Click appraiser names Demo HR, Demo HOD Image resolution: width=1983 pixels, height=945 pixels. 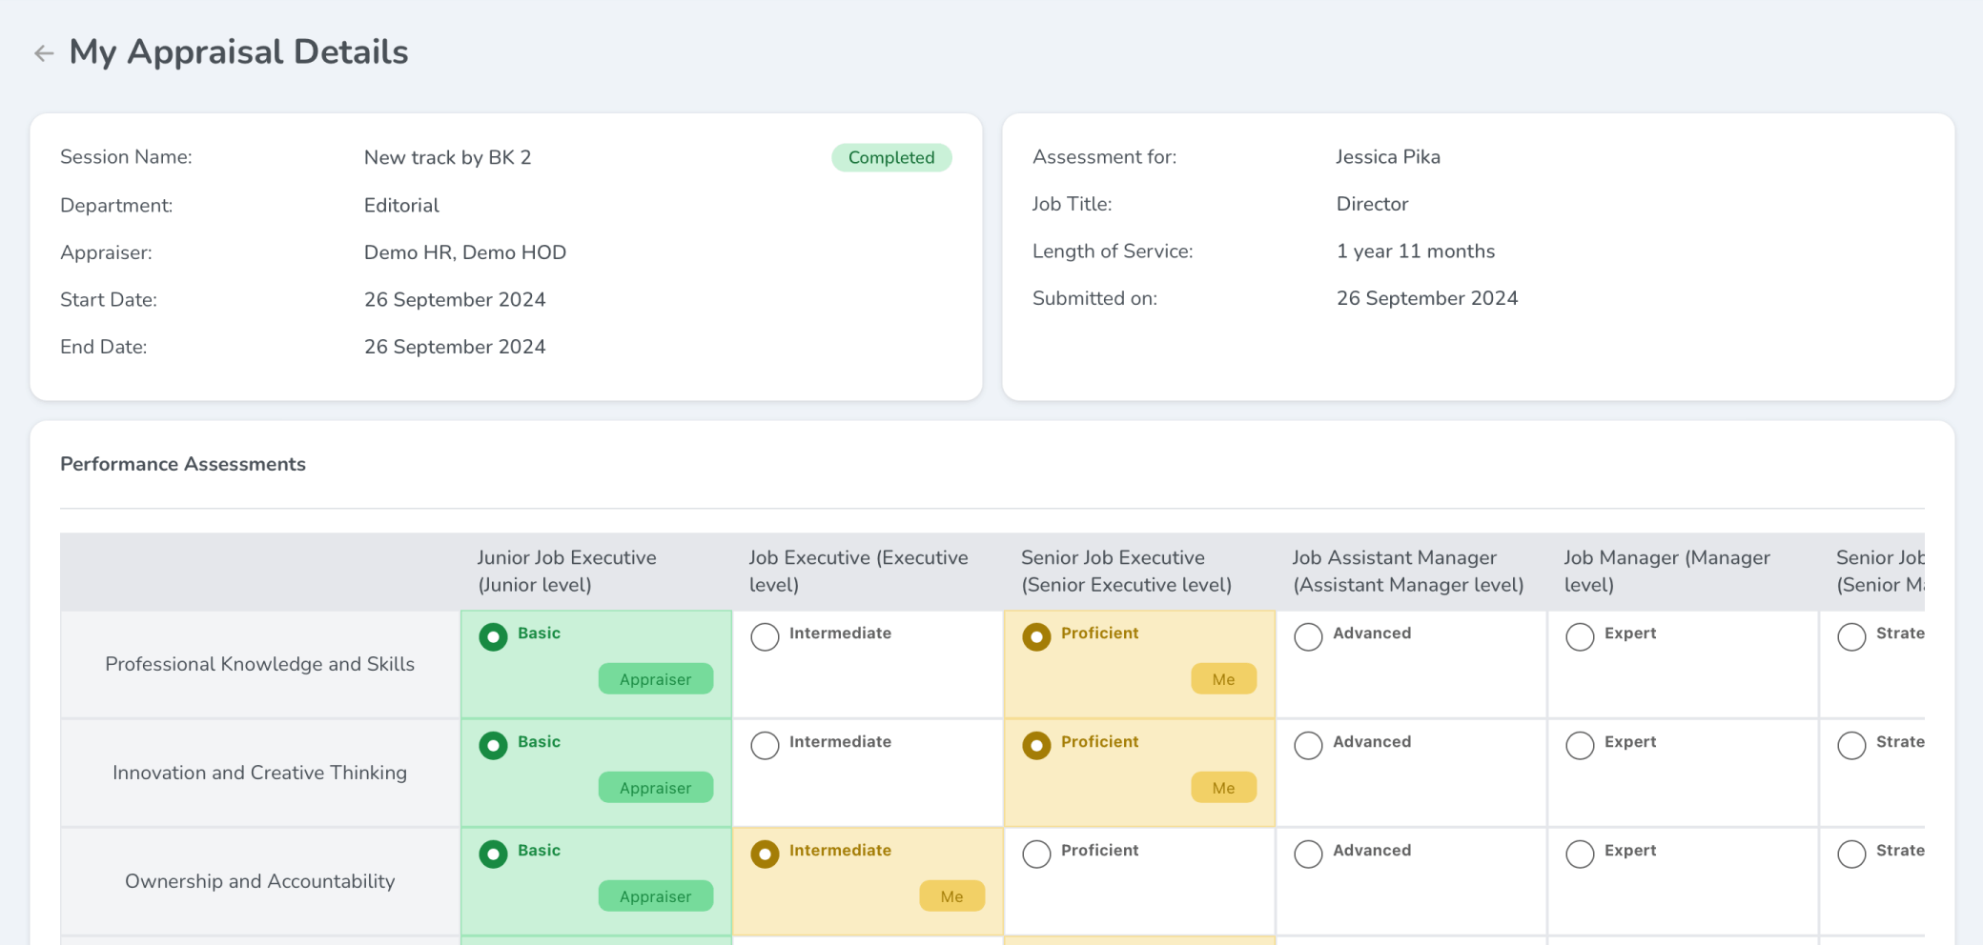[465, 252]
